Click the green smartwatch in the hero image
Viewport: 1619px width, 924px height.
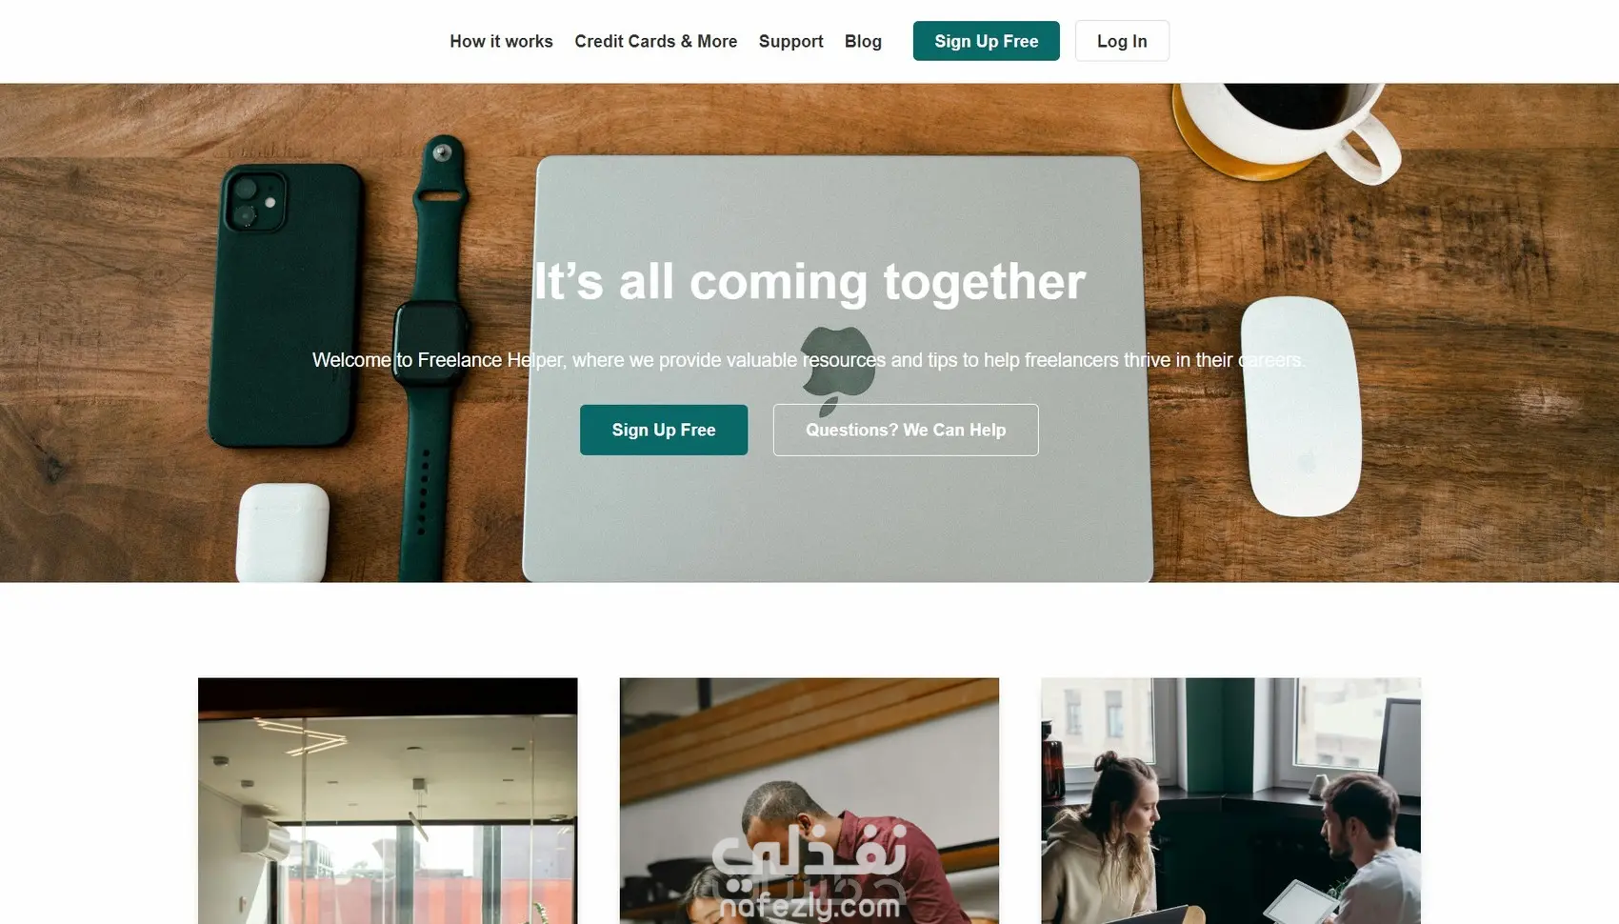[432, 357]
